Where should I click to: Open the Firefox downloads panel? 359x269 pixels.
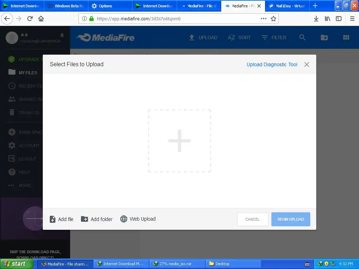(x=316, y=19)
